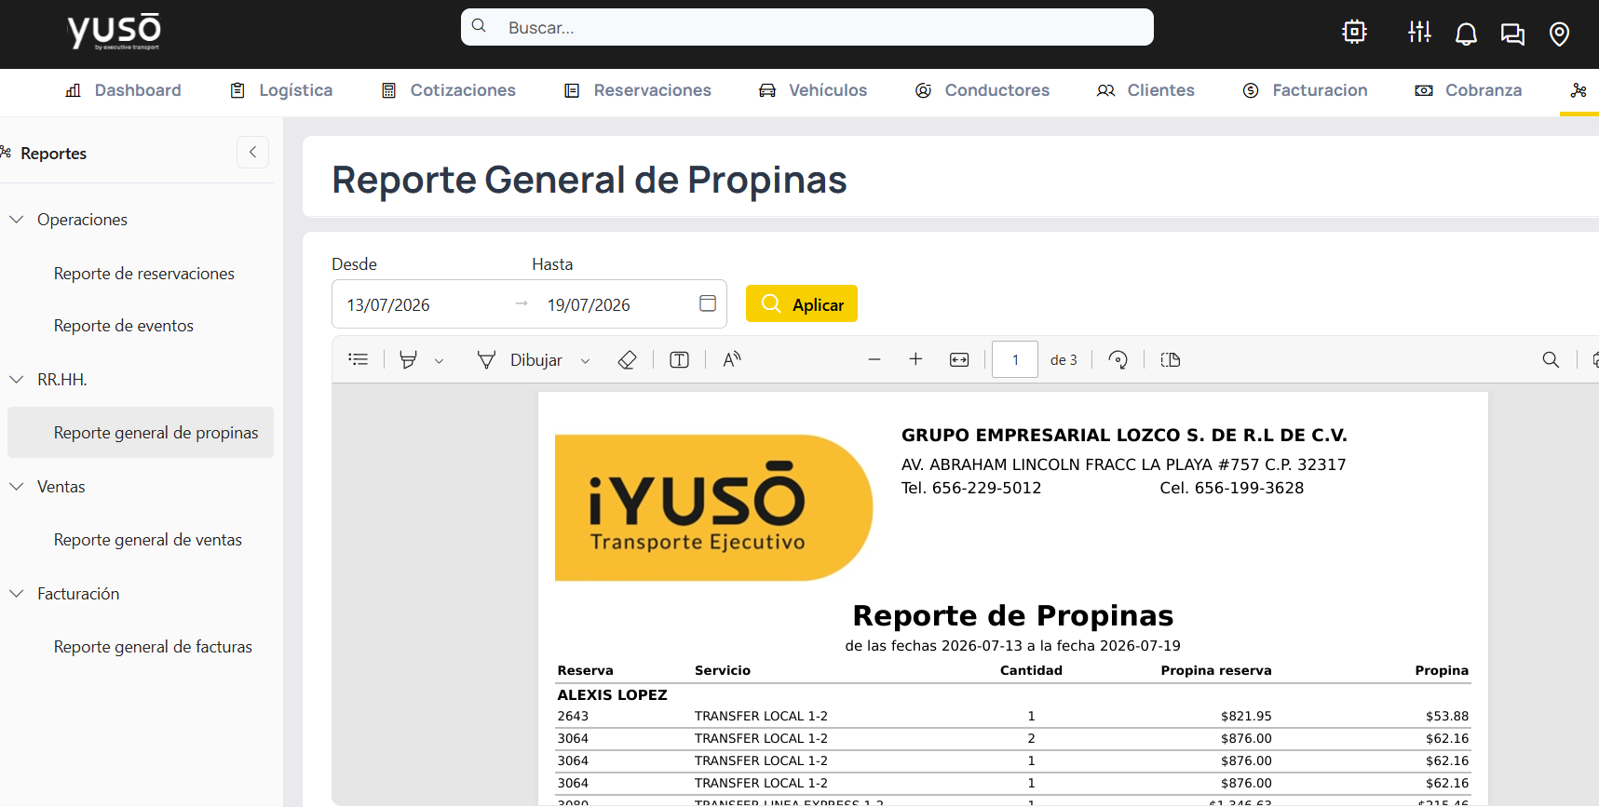Go to Cobranza tab

(x=1469, y=90)
